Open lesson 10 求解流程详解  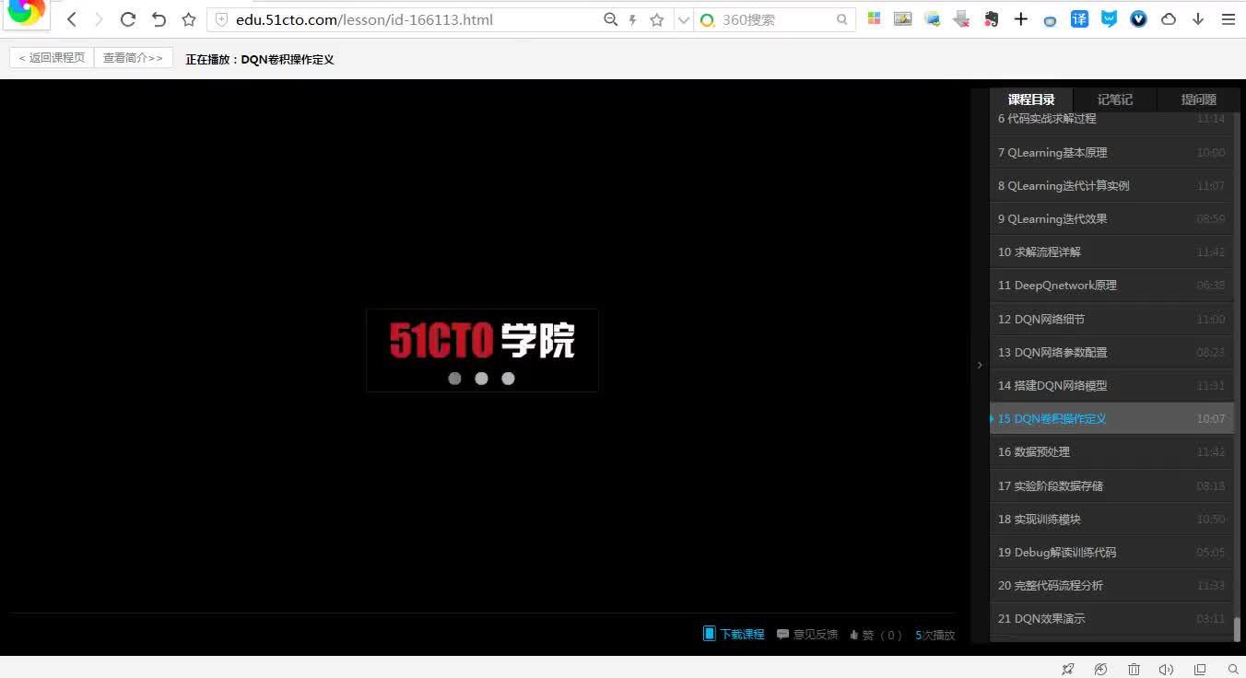coord(1111,251)
